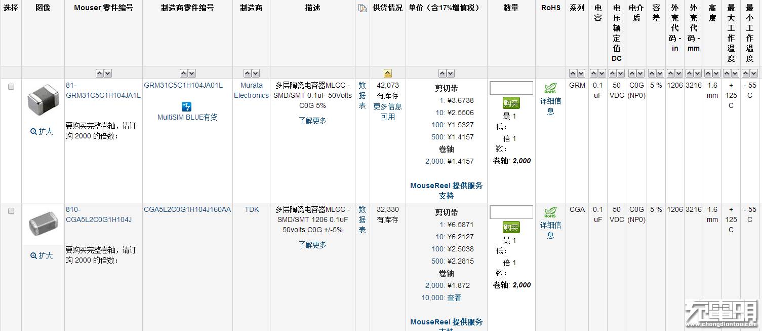The width and height of the screenshot is (762, 331).
Task: Sort 最小工作温度 column descending
Action: tap(753, 73)
